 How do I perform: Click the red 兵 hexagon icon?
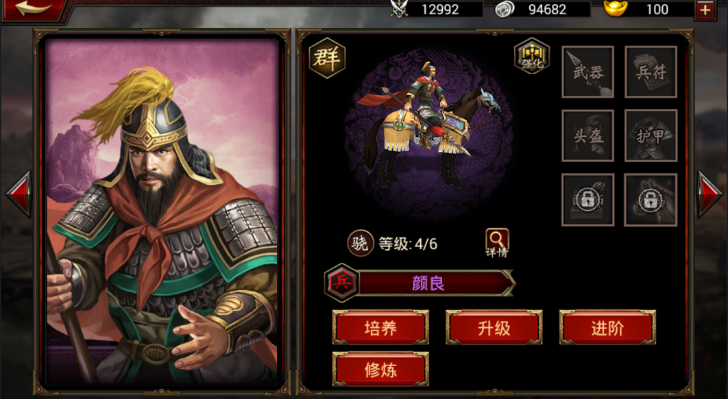(x=341, y=283)
